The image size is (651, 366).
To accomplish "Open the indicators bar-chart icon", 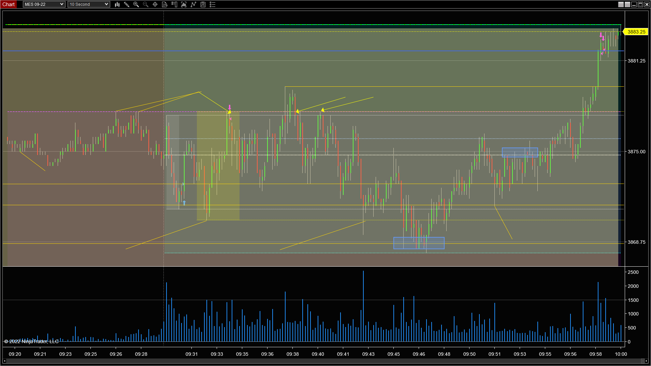I will pyautogui.click(x=184, y=4).
